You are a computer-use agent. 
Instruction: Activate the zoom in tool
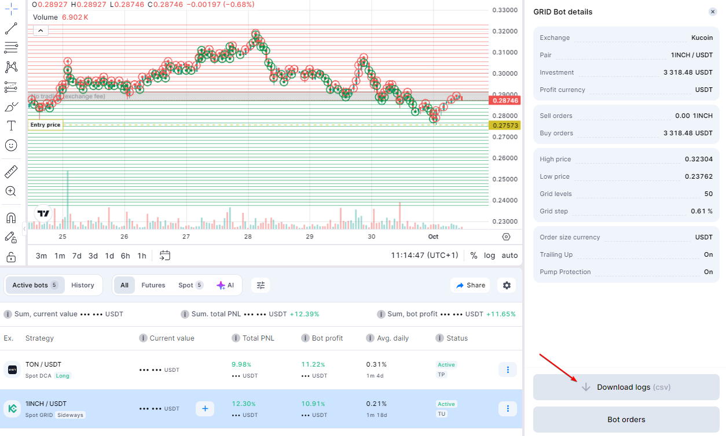(x=11, y=191)
